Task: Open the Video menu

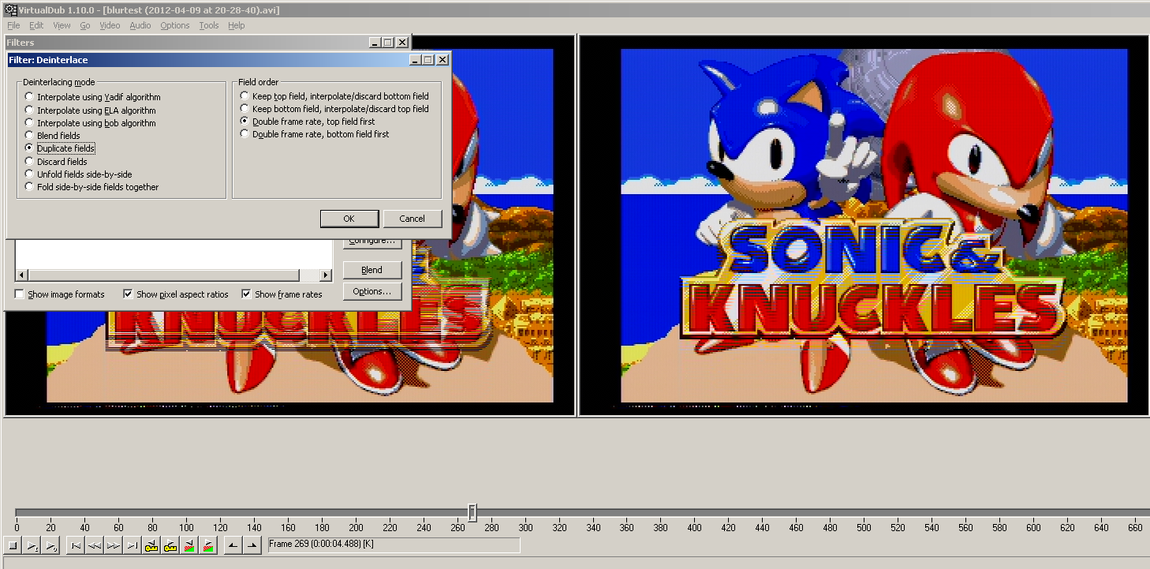Action: coord(110,25)
